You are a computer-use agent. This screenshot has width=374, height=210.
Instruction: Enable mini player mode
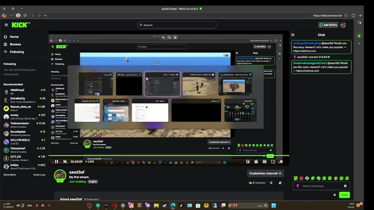point(248,162)
